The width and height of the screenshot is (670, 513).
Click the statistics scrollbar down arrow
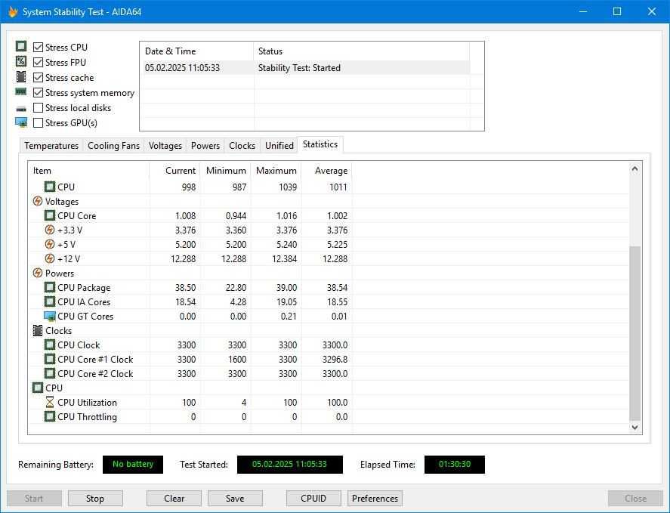tap(635, 427)
